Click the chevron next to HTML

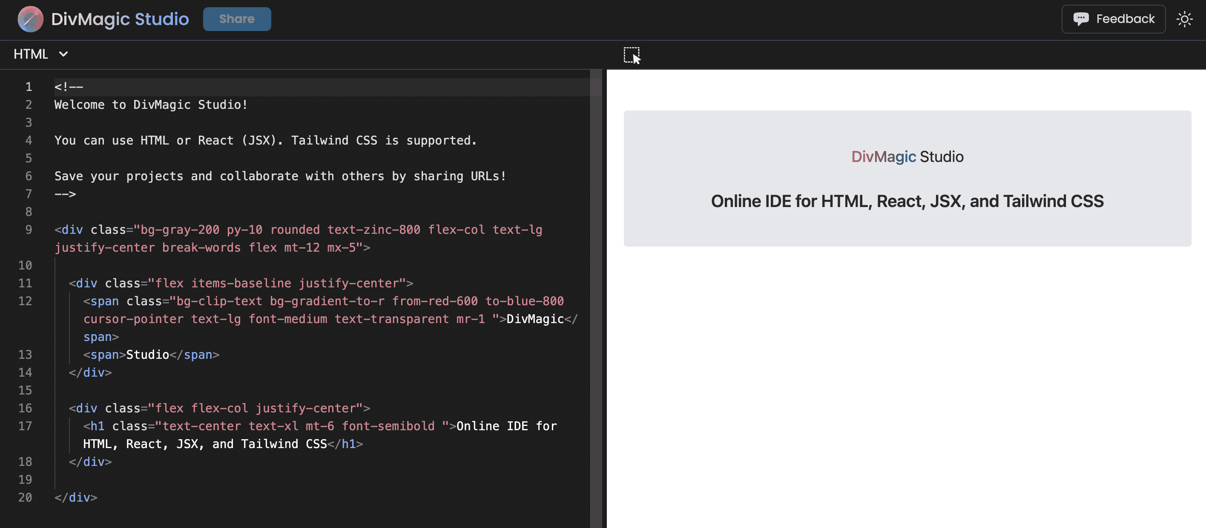tap(63, 54)
